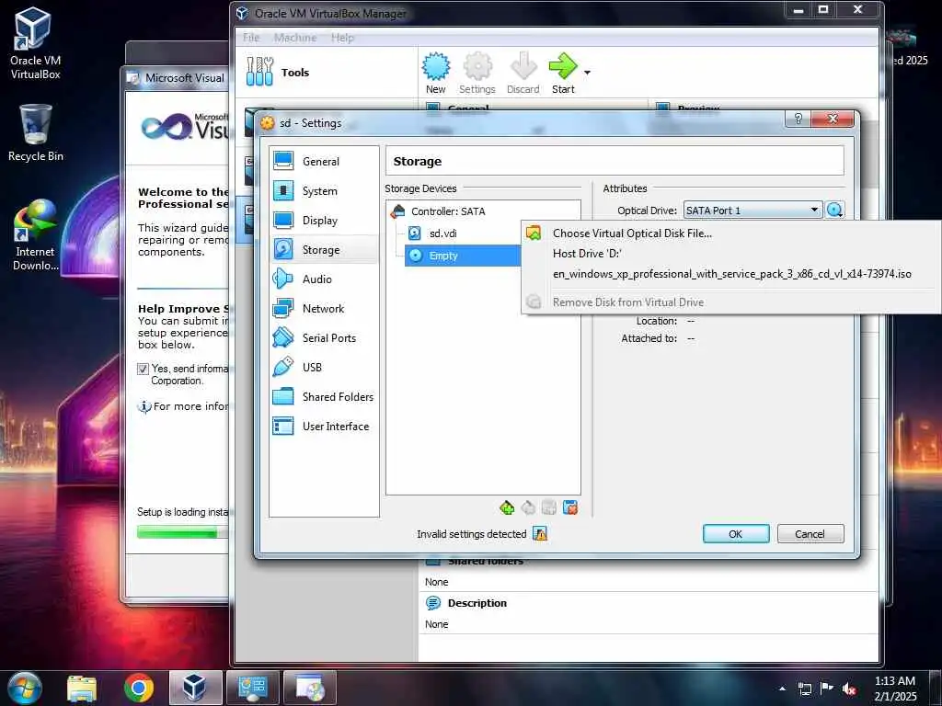This screenshot has height=706, width=942.
Task: Open the System settings category
Action: click(323, 191)
